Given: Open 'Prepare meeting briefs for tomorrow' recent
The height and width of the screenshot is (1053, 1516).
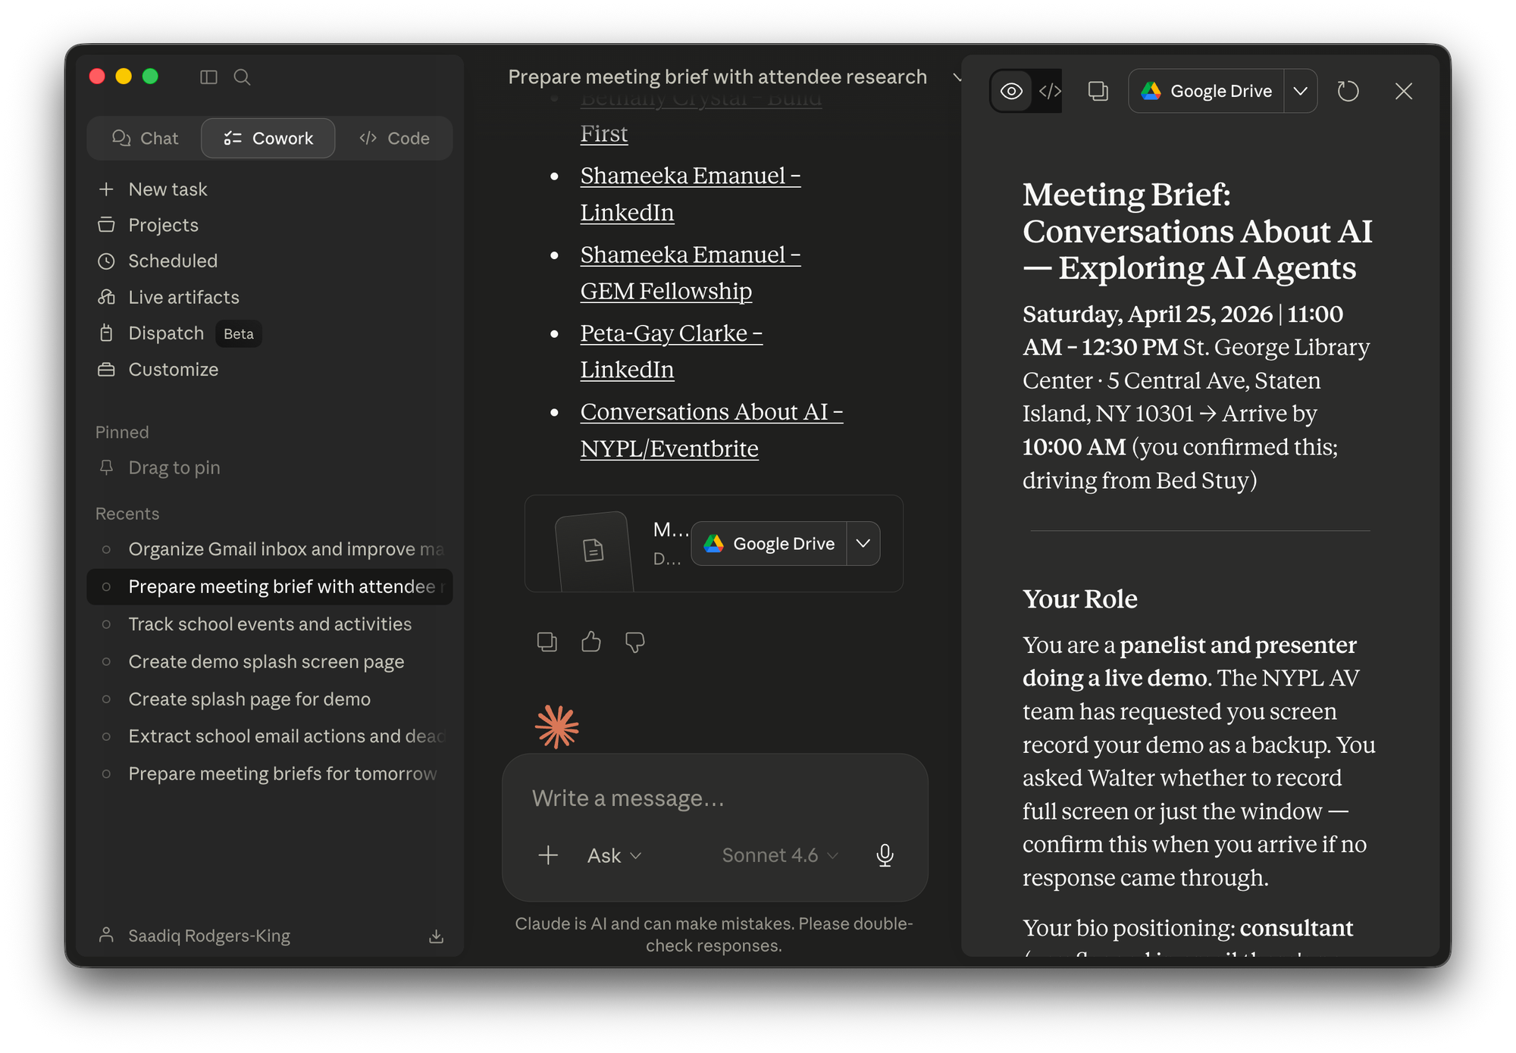Looking at the screenshot, I should [x=270, y=774].
